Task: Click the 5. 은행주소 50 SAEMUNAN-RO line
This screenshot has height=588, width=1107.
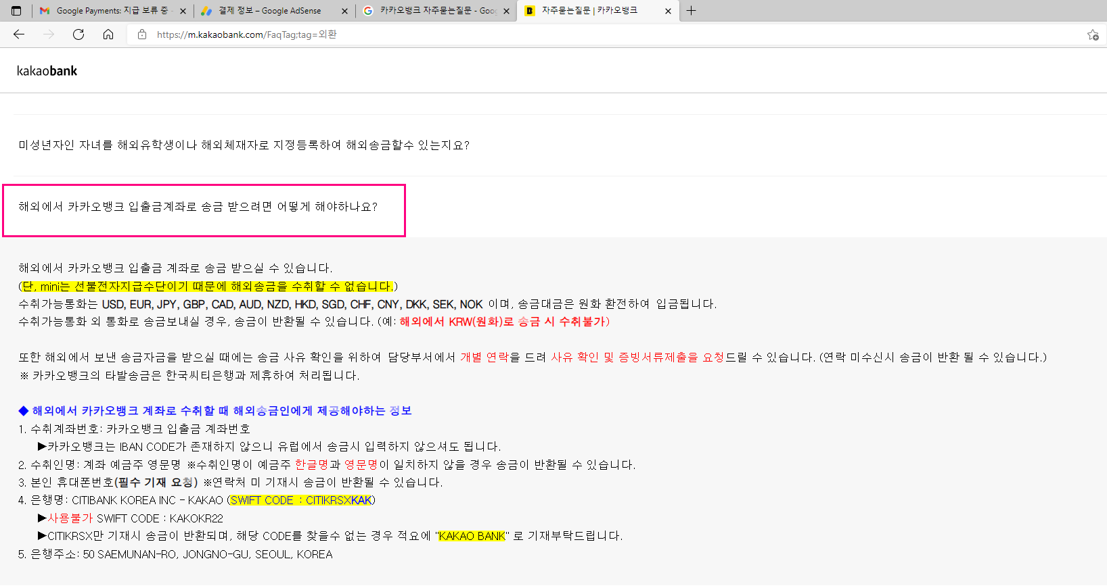Action: [175, 554]
